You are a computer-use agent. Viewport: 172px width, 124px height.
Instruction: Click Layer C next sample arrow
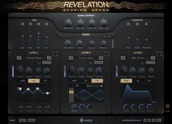tap(153, 58)
